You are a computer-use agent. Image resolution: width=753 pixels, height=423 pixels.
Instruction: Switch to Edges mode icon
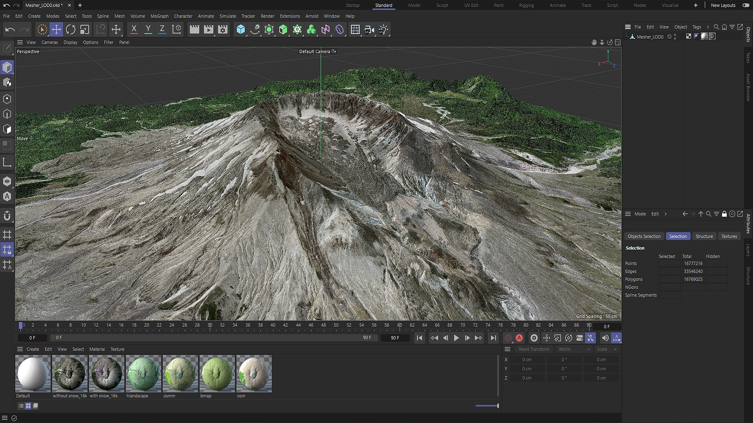tap(7, 114)
